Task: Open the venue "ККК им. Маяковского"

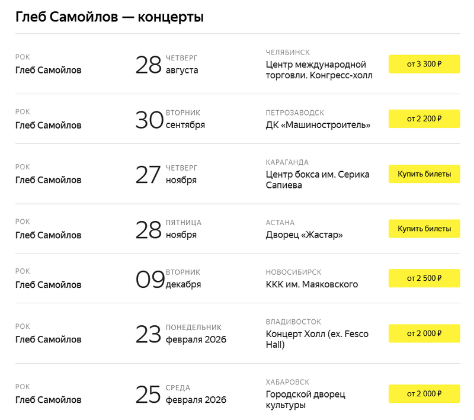Action: tap(312, 284)
